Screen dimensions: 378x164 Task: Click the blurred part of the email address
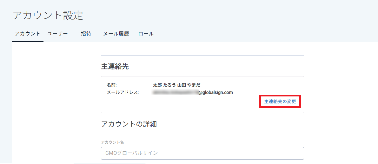(176, 93)
